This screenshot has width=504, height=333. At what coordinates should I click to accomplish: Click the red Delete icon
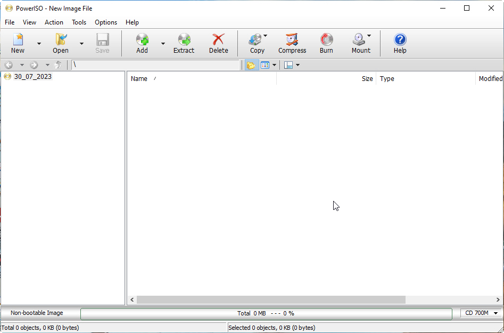[x=219, y=39]
